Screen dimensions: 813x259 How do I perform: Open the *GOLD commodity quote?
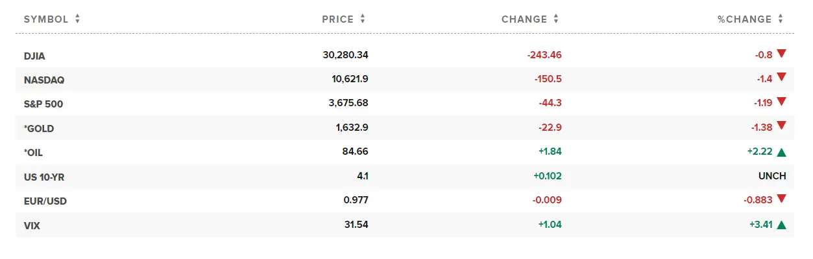click(x=39, y=128)
